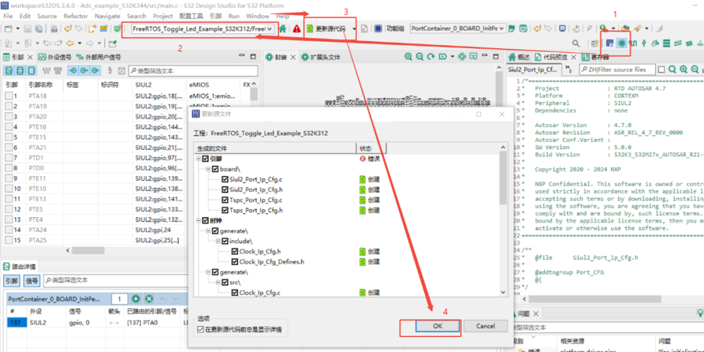704x352 pixels.
Task: Select the 引脚 button in 路由详情 panel
Action: (12, 280)
